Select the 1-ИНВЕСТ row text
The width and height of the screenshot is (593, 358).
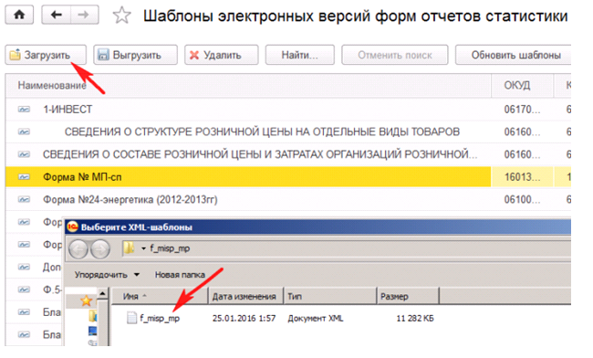[68, 110]
